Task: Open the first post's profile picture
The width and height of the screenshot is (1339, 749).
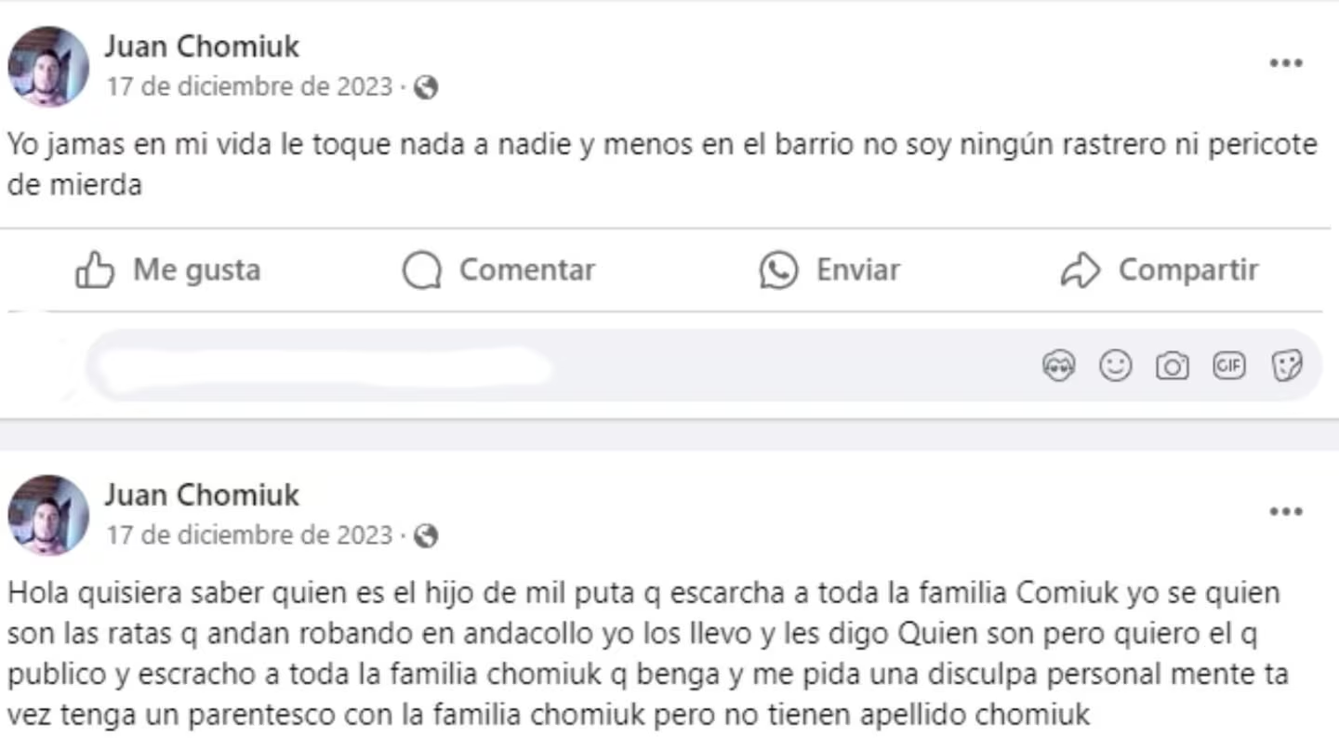Action: coord(48,67)
